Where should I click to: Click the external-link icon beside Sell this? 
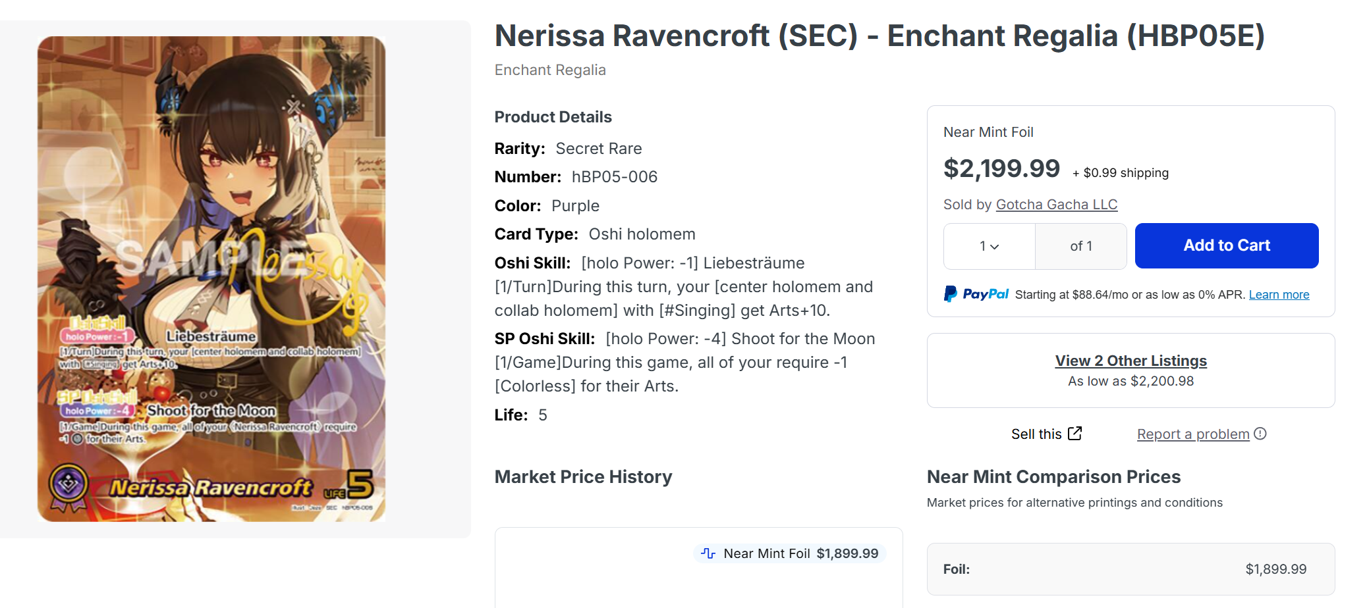point(1075,434)
